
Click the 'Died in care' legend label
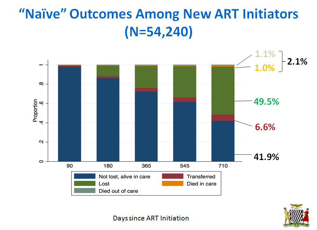click(x=202, y=184)
